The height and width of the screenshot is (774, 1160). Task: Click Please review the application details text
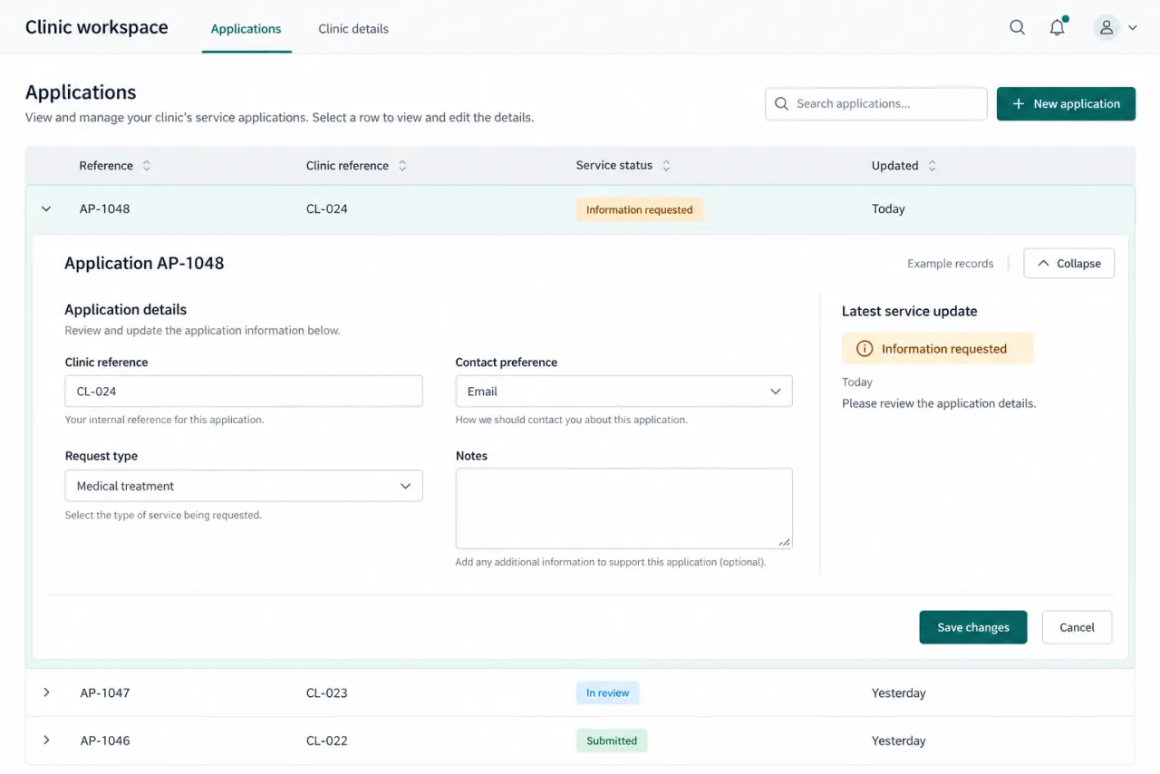coord(939,403)
